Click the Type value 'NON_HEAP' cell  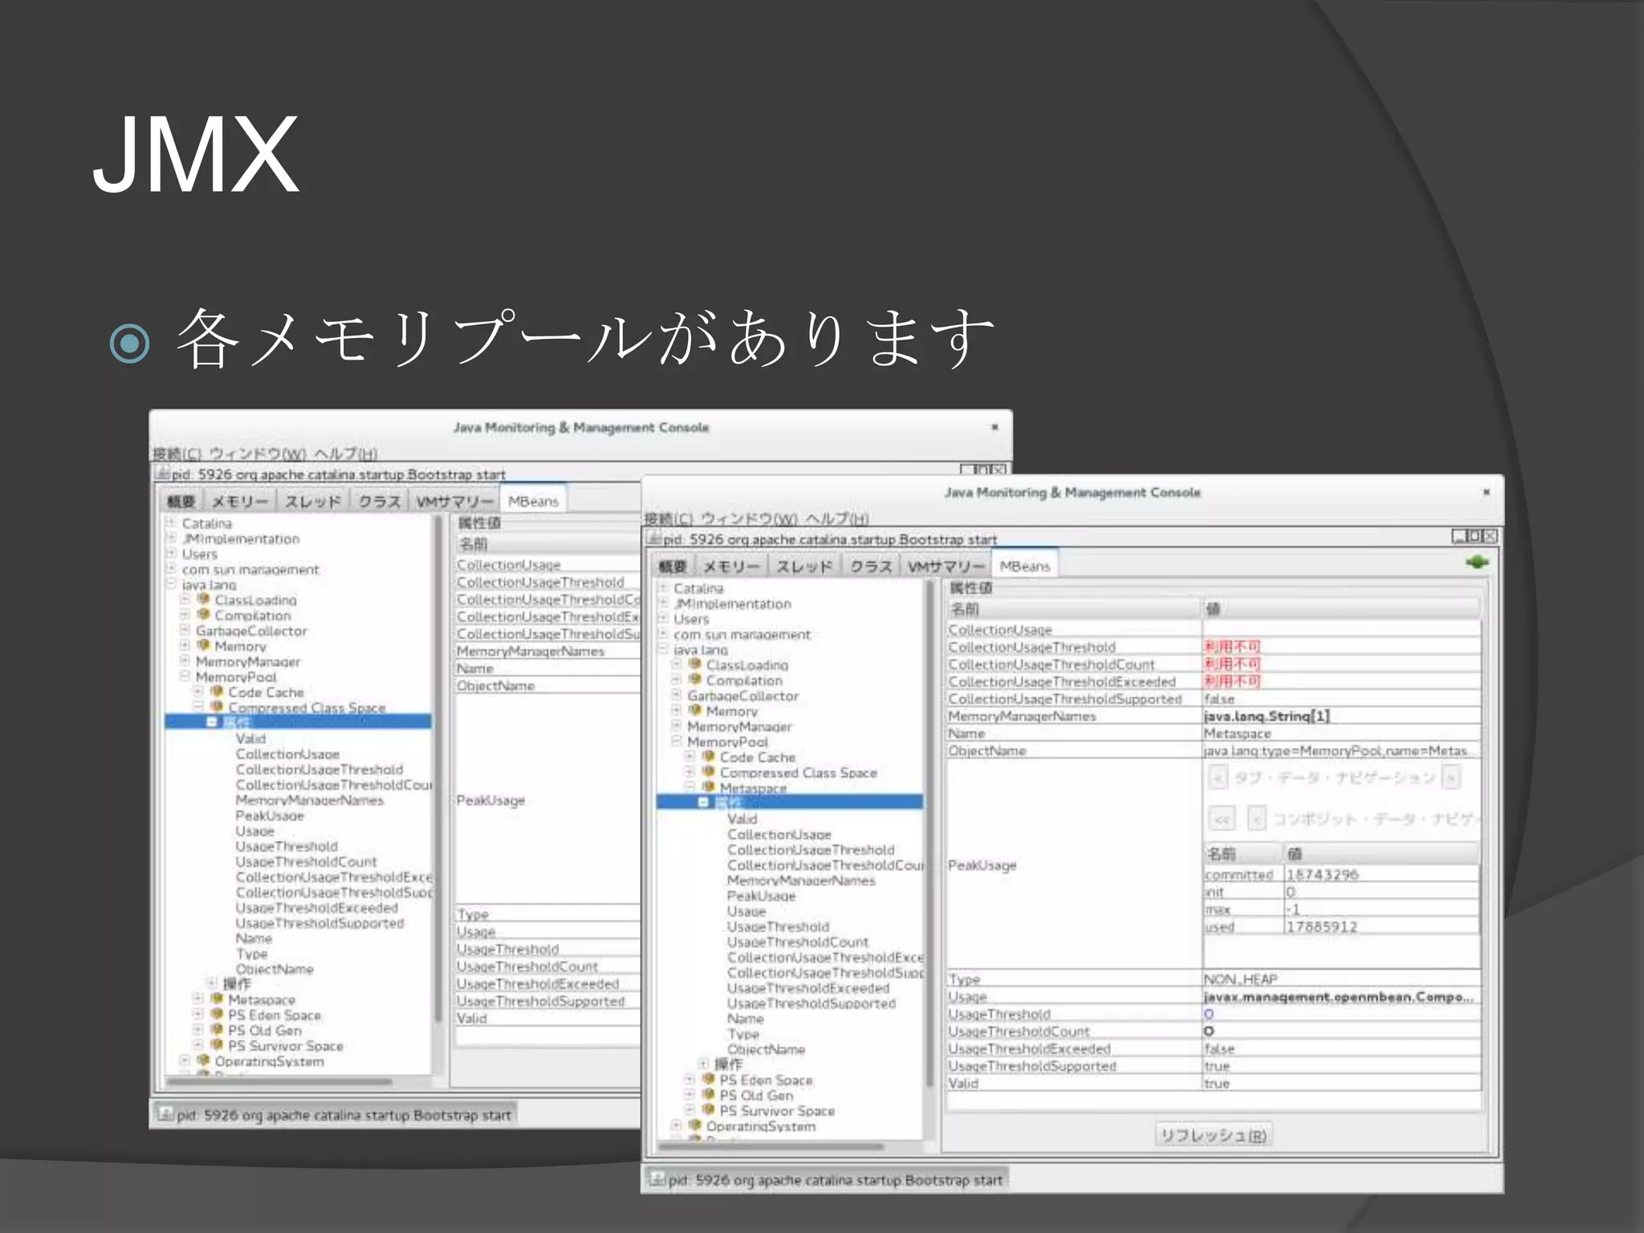(1341, 979)
